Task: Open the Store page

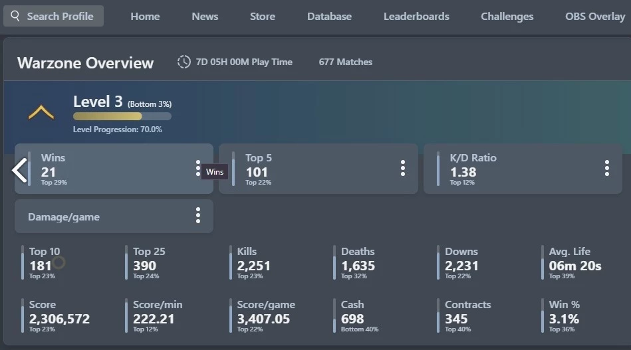Action: [263, 17]
